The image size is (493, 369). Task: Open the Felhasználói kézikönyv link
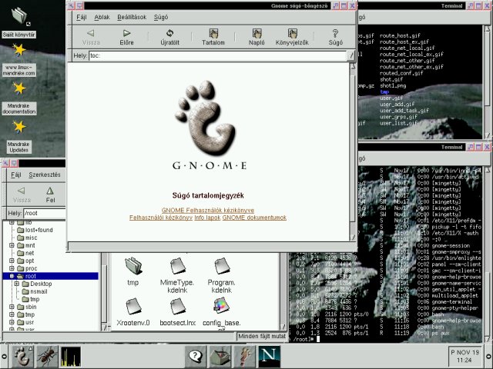coord(161,218)
